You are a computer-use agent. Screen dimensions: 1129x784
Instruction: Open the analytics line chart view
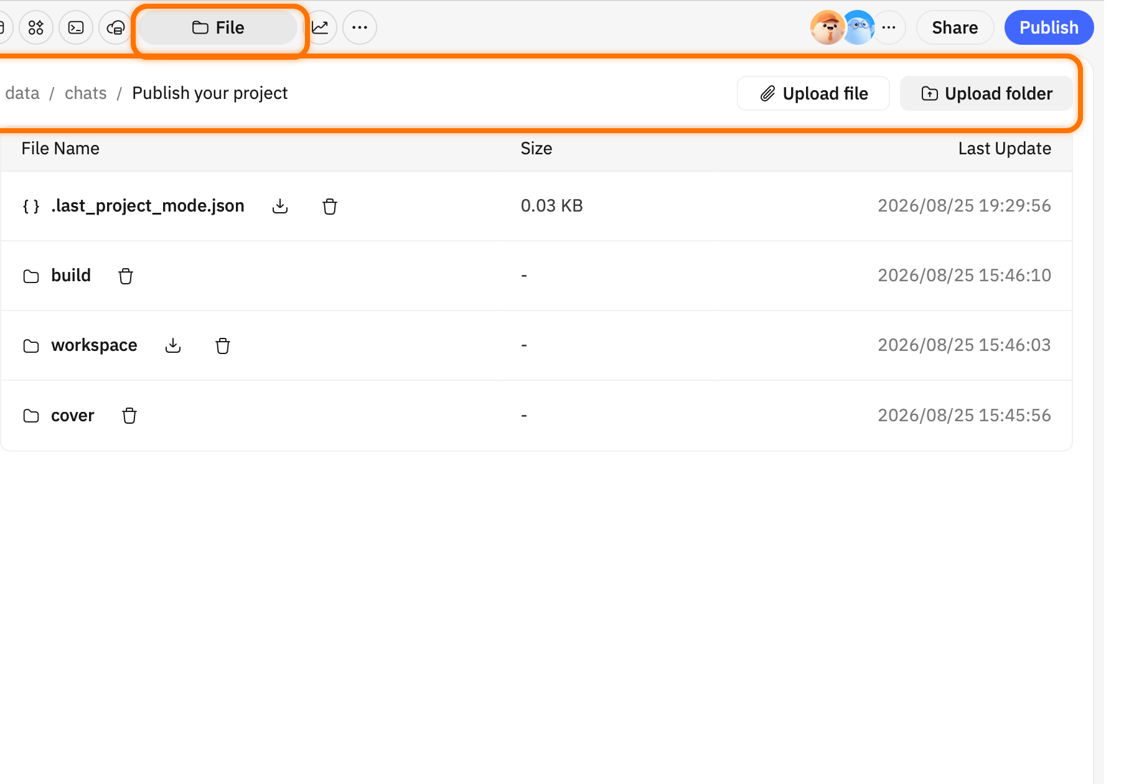pyautogui.click(x=320, y=27)
